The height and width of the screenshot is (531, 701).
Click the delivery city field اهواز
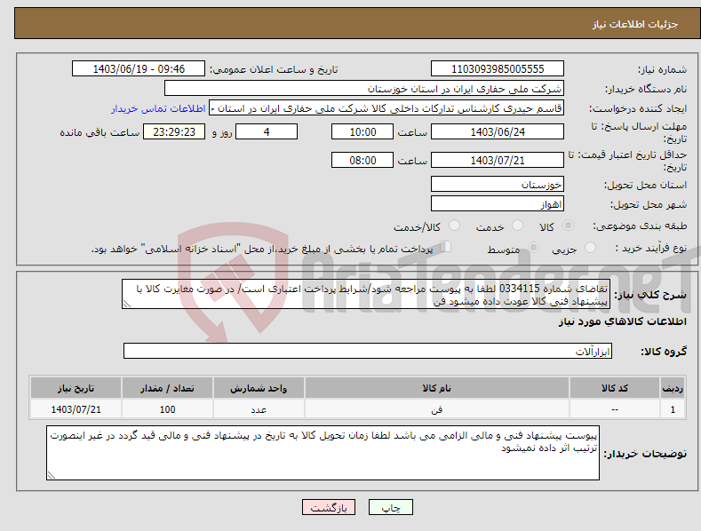[498, 204]
